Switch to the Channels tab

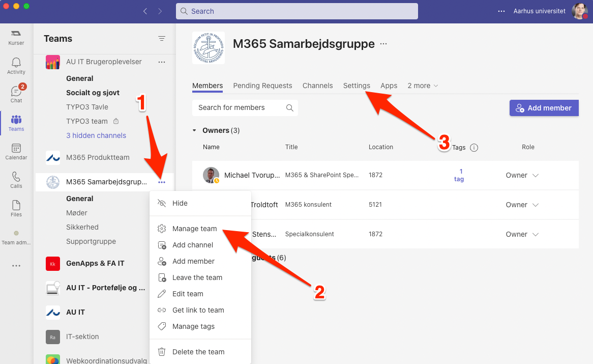click(318, 86)
